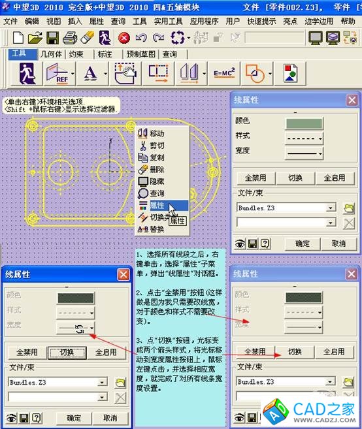362x429 pixels.
Task: Click 确定 in top-right 线属性 dialog
Action: pyautogui.click(x=303, y=244)
